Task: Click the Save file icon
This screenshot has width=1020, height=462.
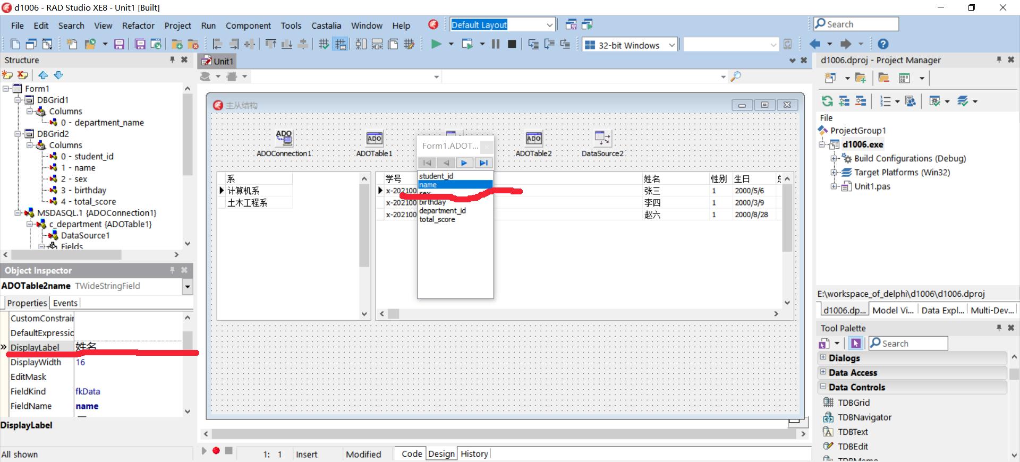Action: click(119, 45)
